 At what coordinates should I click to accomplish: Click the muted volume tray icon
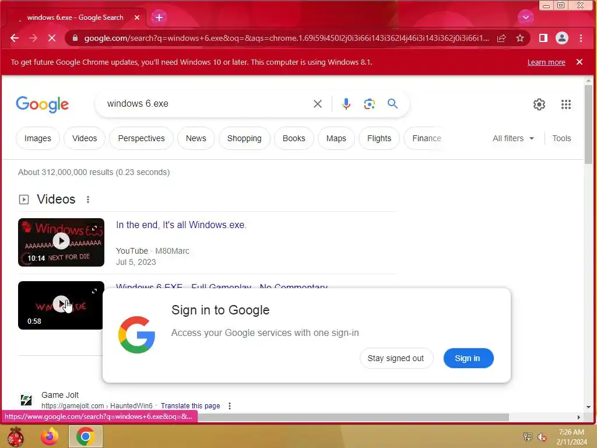(x=542, y=436)
